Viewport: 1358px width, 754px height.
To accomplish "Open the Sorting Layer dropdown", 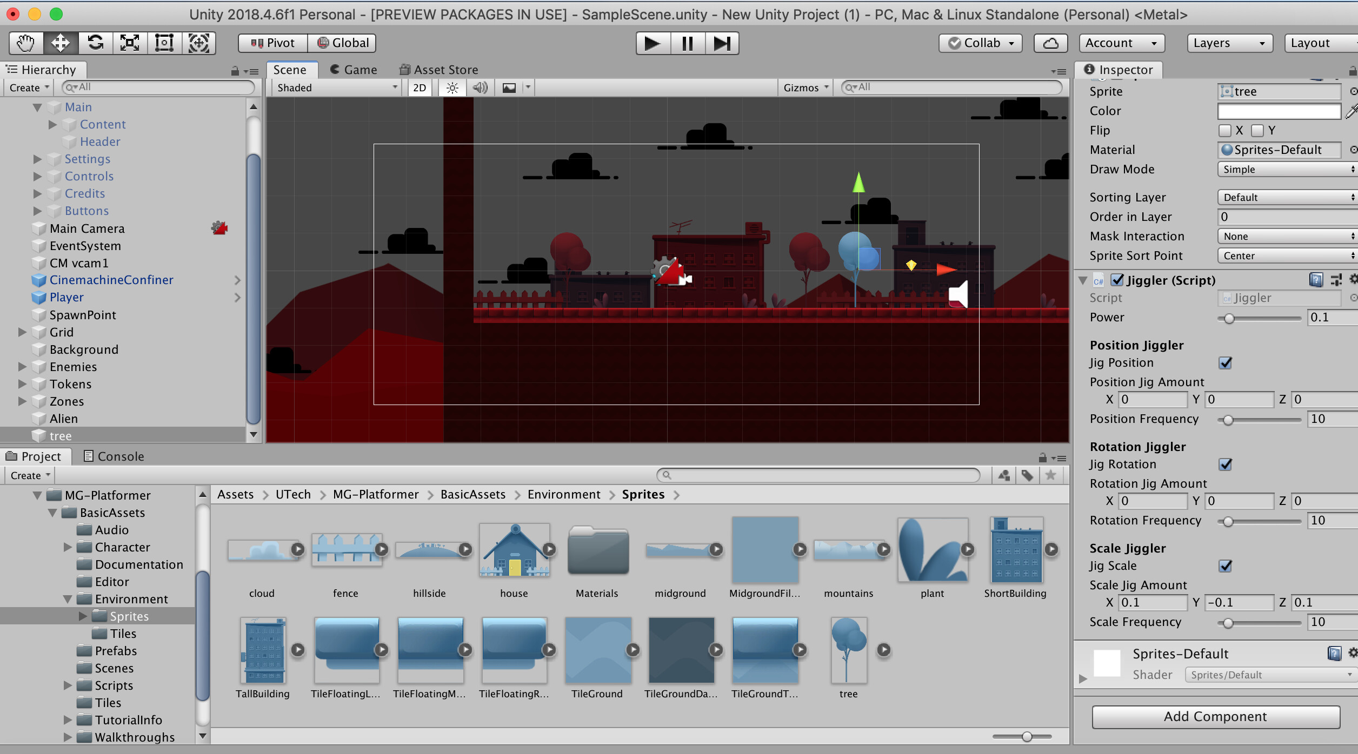I will coord(1287,197).
